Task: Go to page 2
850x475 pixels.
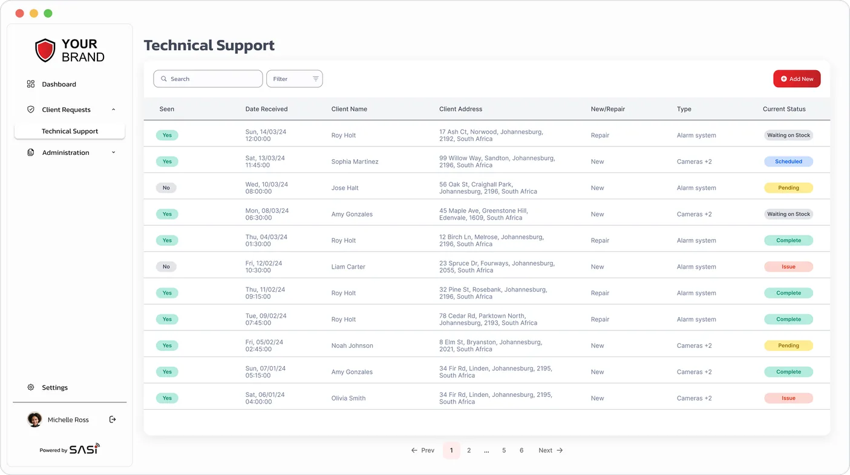Action: coord(469,450)
